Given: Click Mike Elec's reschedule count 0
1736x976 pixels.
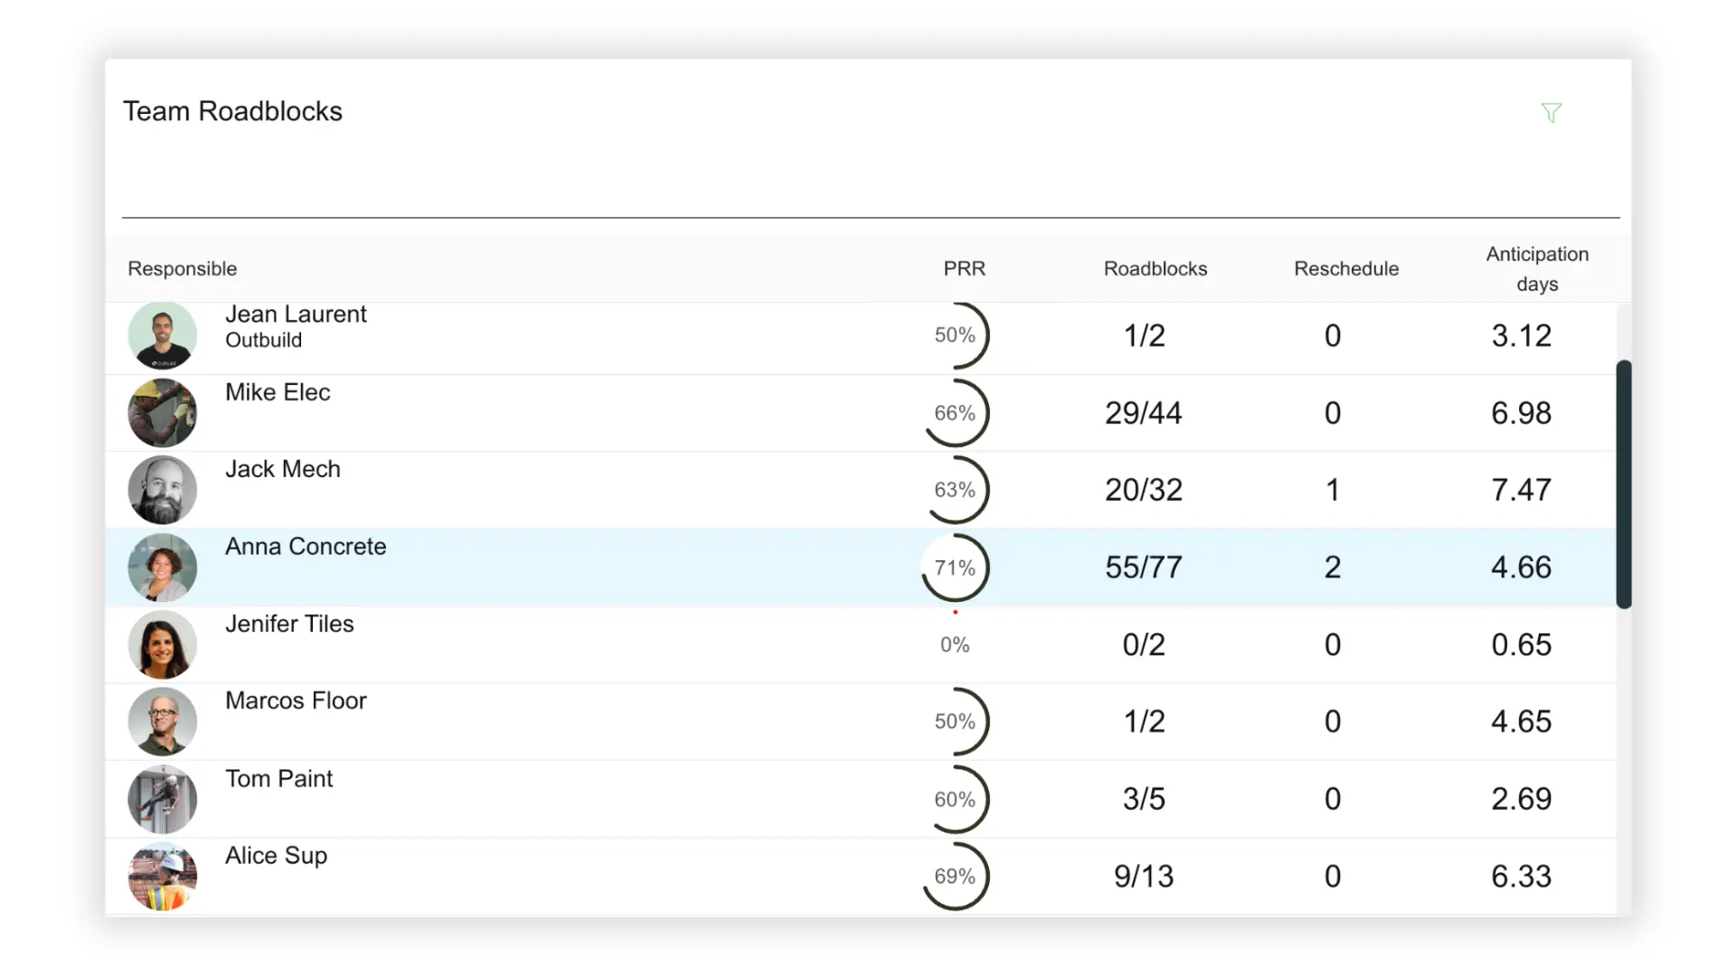Looking at the screenshot, I should coord(1333,413).
